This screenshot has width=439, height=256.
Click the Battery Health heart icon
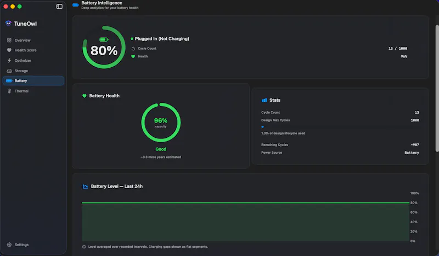coord(85,96)
